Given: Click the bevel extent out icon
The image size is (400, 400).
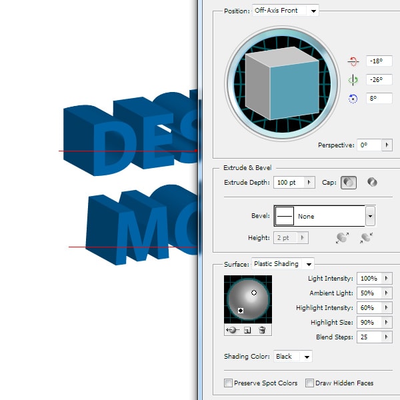Looking at the screenshot, I should (x=342, y=237).
